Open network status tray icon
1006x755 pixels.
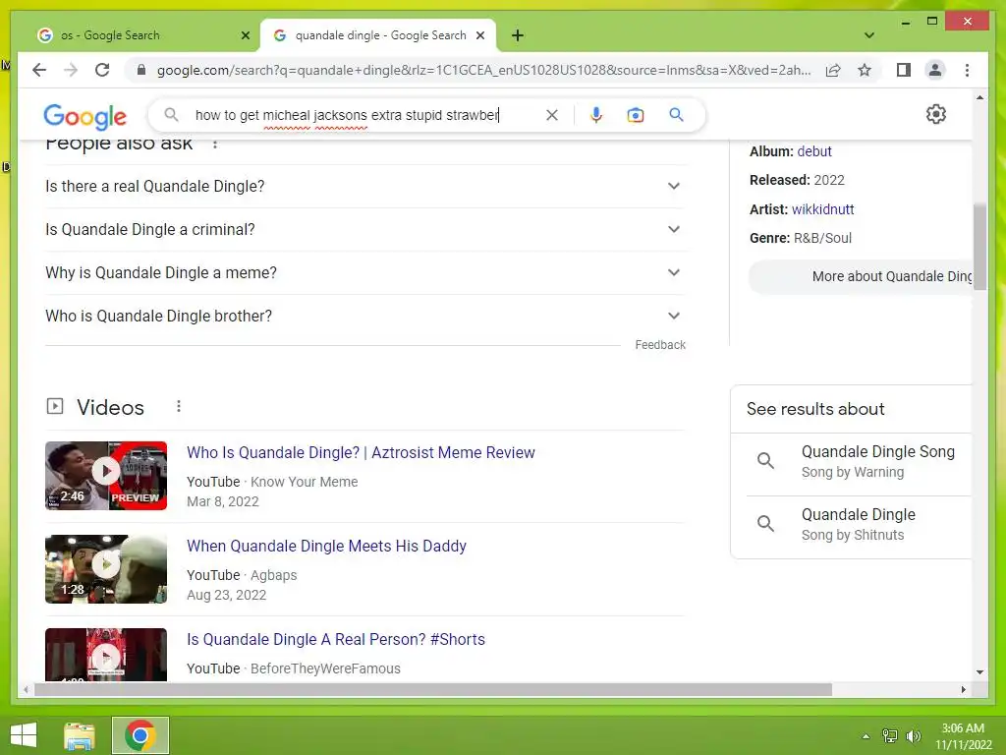889,736
